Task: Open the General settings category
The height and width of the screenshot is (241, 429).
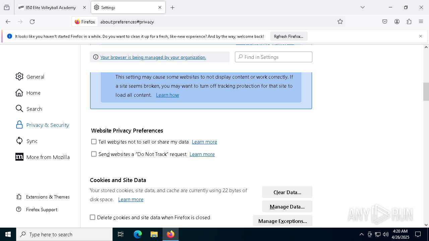Action: point(30,77)
